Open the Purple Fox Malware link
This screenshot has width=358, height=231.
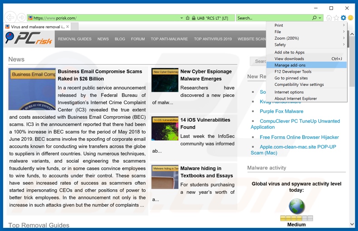(281, 111)
